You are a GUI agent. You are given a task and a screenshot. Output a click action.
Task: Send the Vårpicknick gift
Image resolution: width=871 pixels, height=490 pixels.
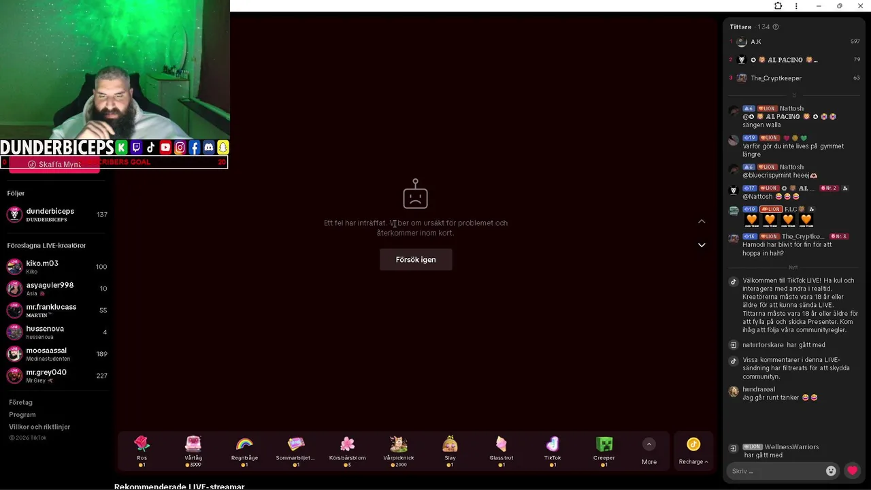click(x=399, y=451)
